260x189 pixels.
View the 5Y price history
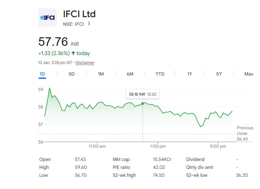click(219, 74)
